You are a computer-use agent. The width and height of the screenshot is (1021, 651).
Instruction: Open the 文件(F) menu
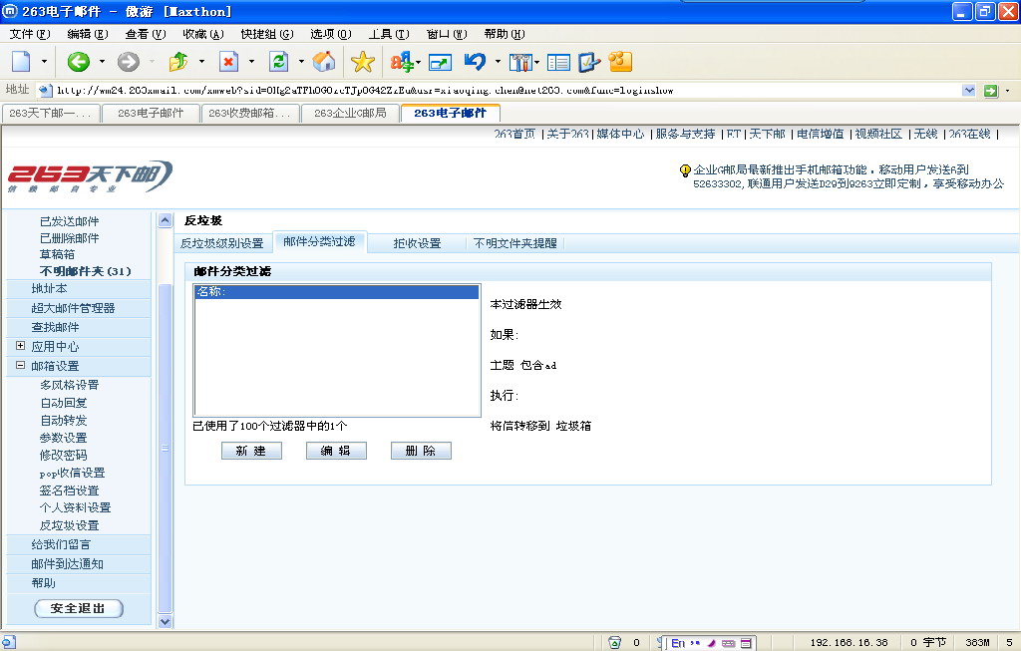[x=30, y=34]
